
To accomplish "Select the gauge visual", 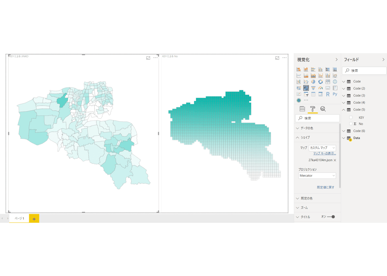I will (320, 88).
